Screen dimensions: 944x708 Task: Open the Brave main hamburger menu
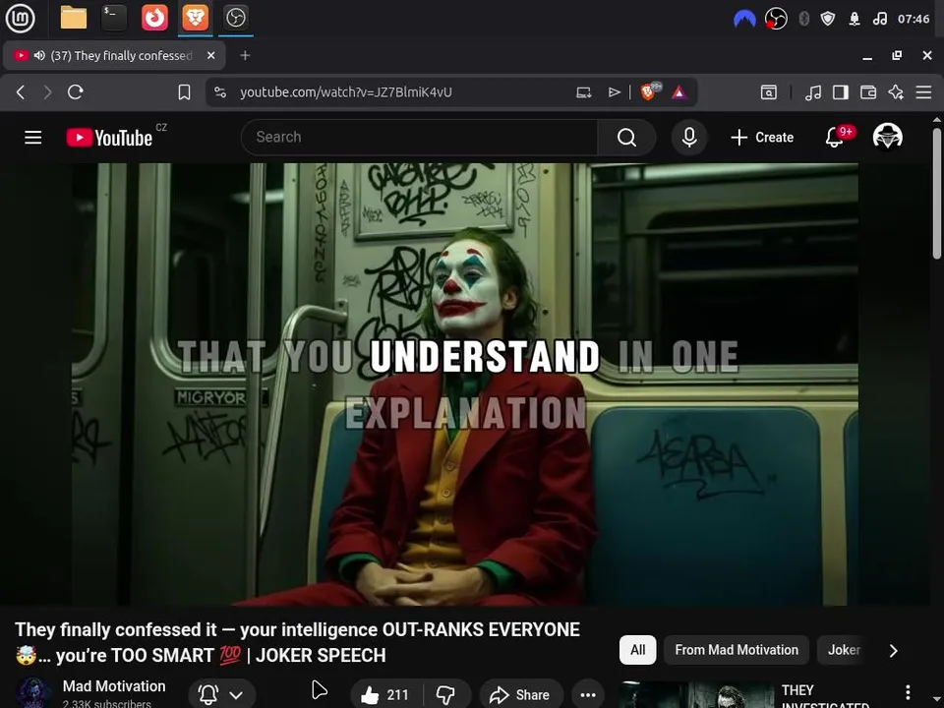click(x=923, y=92)
